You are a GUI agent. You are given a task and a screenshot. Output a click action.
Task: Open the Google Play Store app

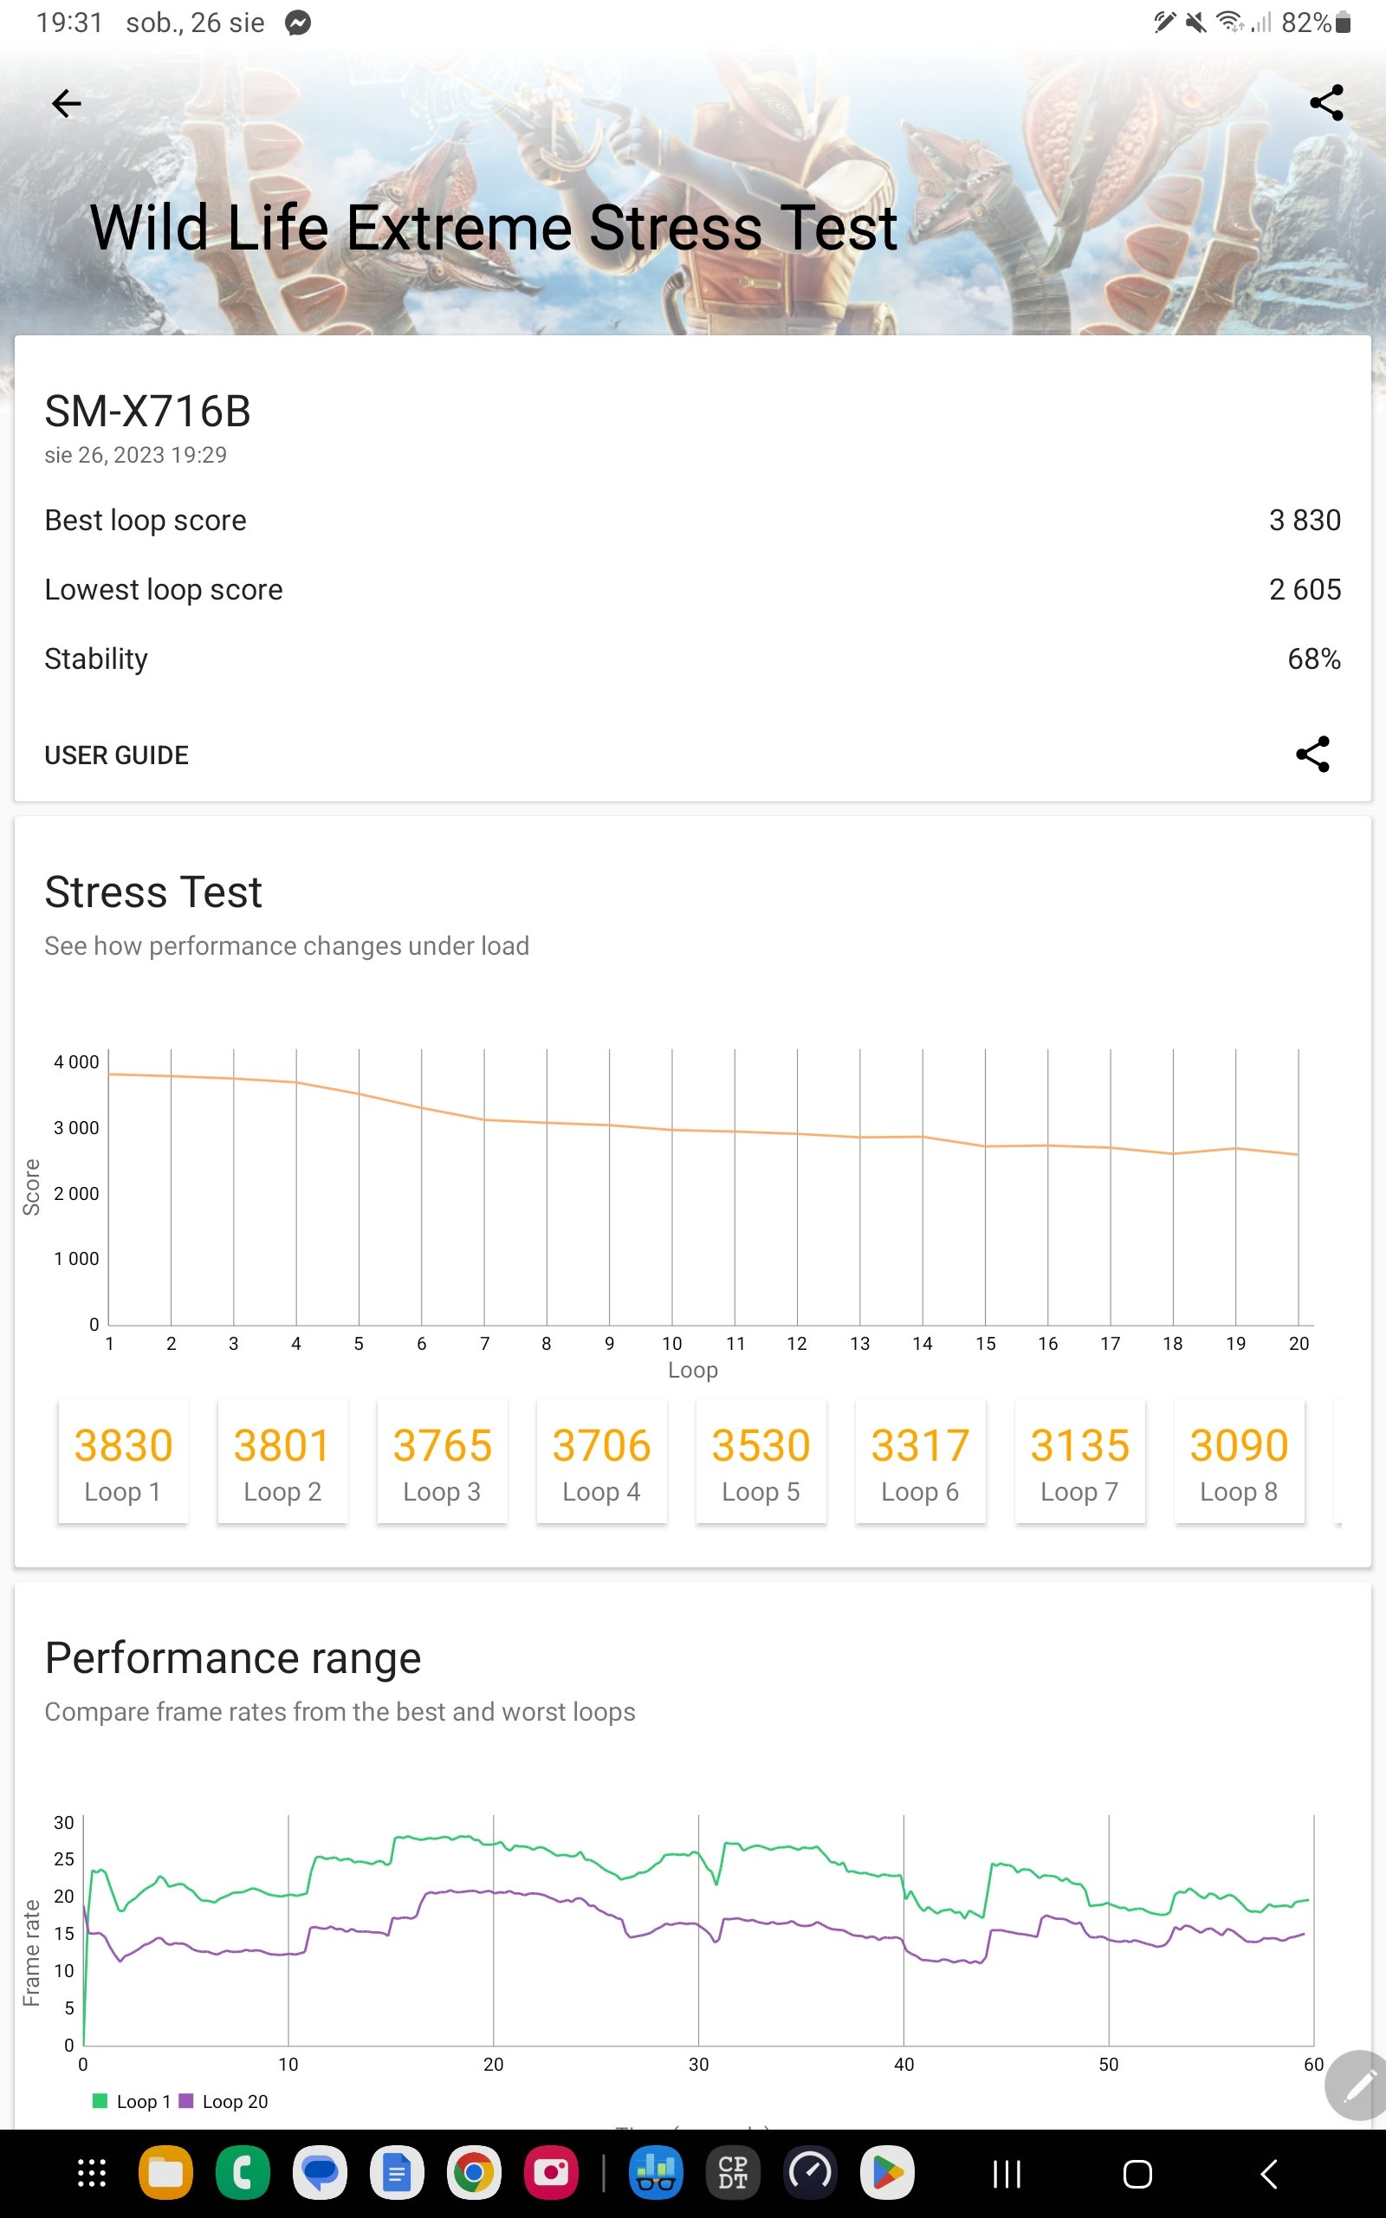[886, 2173]
